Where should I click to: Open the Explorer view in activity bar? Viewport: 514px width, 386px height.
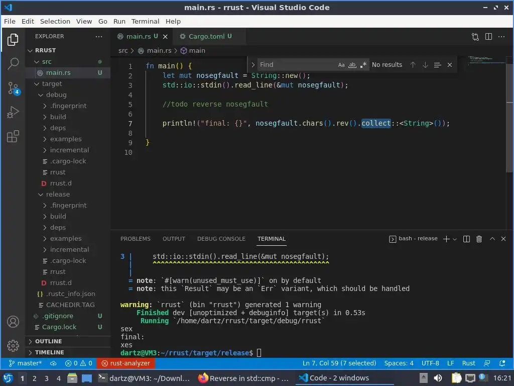13,40
